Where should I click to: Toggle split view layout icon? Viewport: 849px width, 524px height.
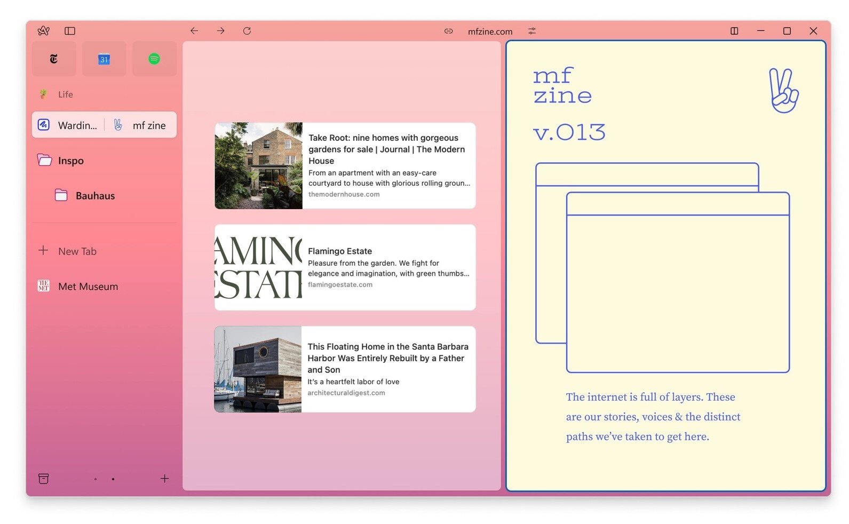pos(734,31)
